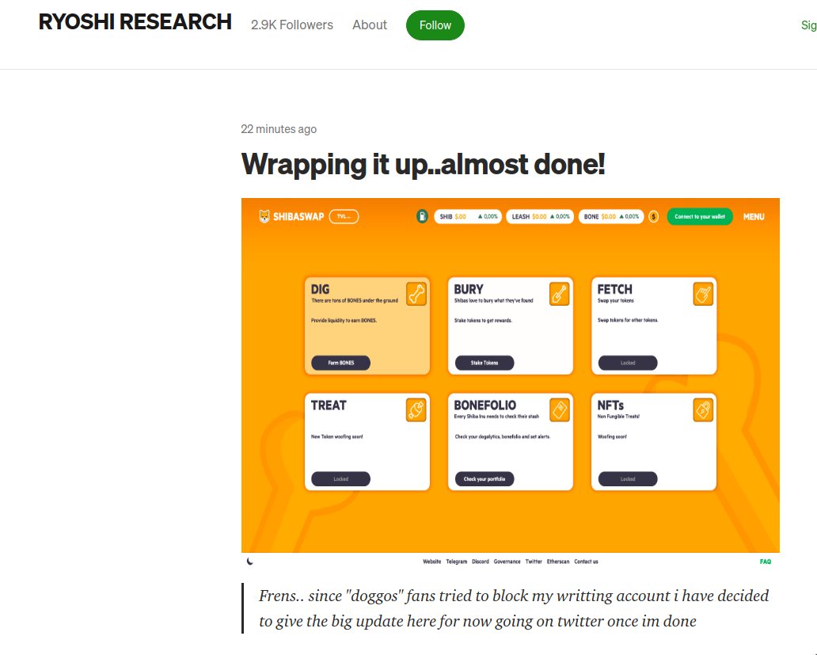This screenshot has height=655, width=817.
Task: Click the TVL pill next to SHIBASWAP
Action: click(344, 216)
